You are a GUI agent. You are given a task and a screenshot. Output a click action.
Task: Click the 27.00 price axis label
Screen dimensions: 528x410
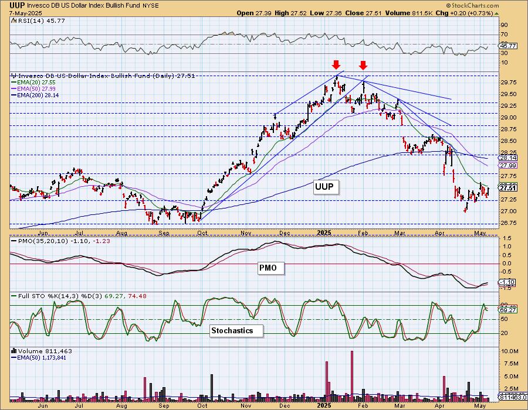coord(508,211)
